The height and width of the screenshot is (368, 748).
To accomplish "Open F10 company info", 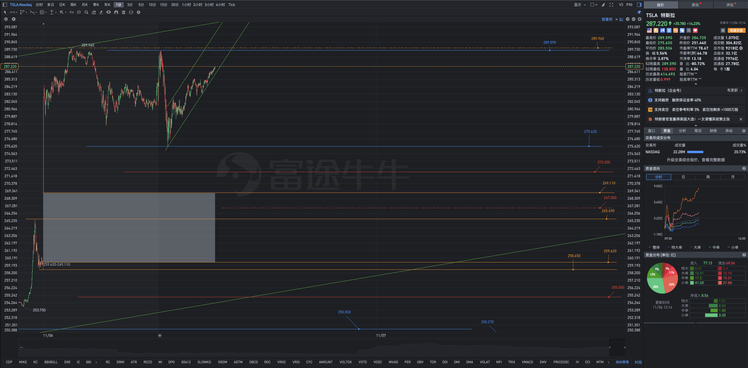I will point(629,5).
